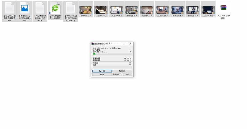This screenshot has width=247, height=129.
Task: Cancel the compression with 取消 button
Action: click(x=102, y=74)
